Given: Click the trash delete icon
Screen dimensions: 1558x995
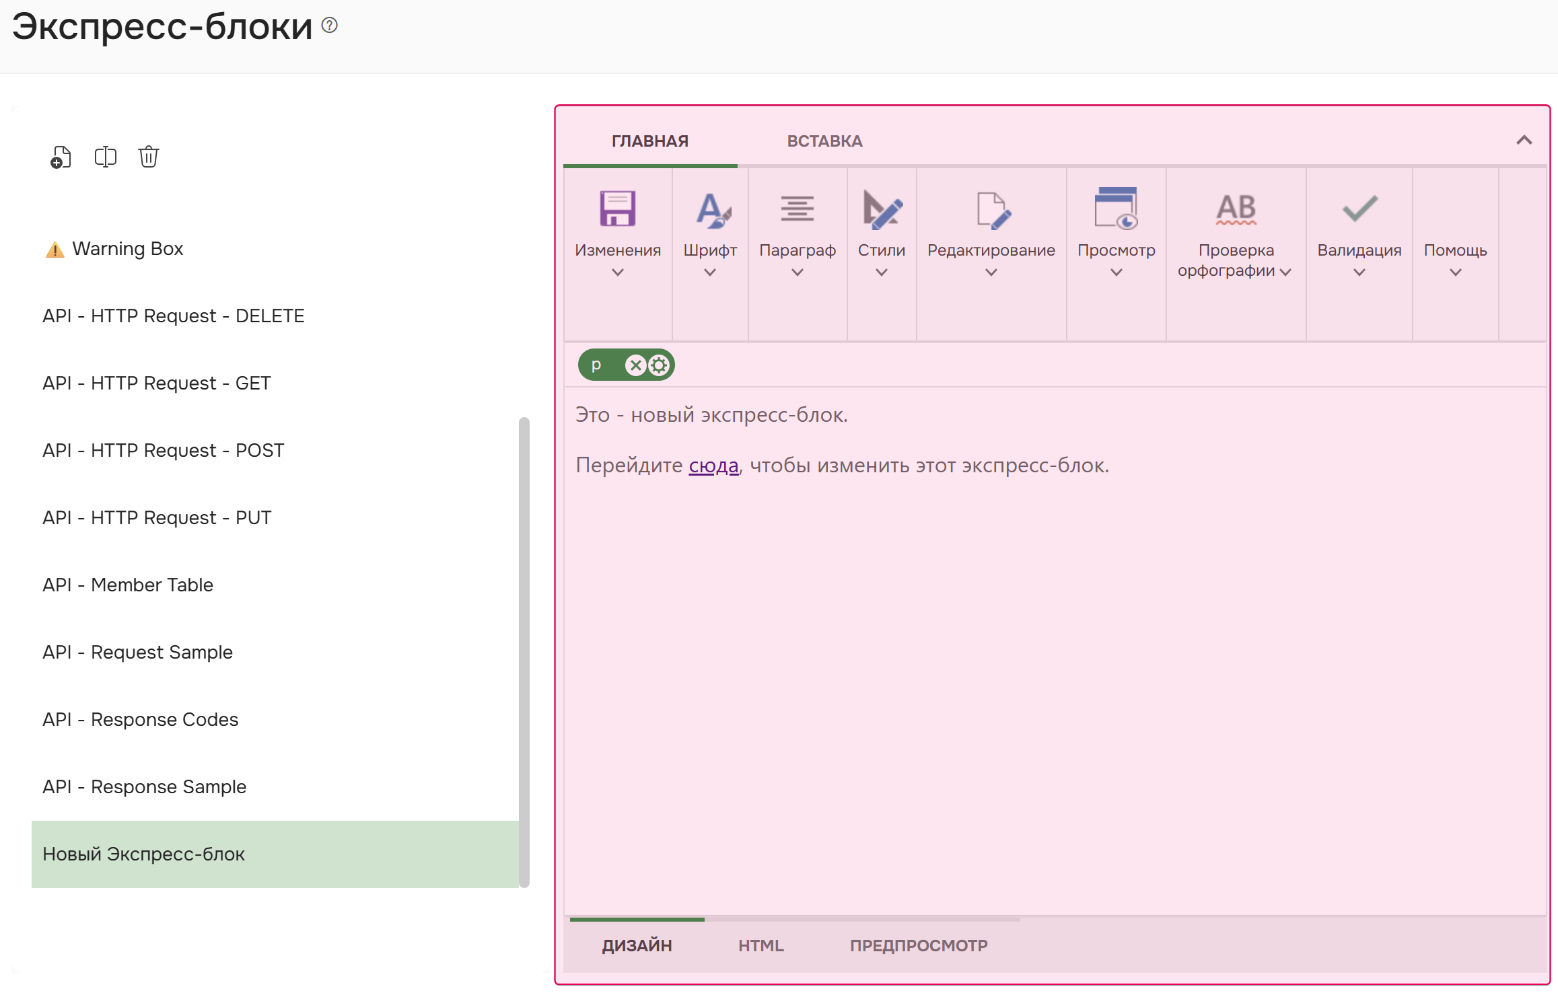Looking at the screenshot, I should [148, 157].
